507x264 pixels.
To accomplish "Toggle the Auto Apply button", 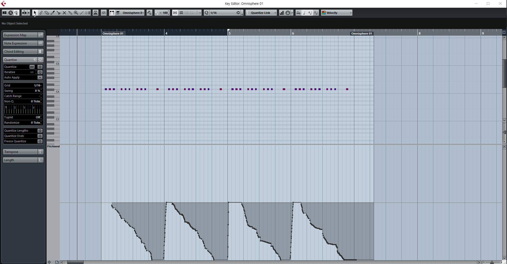I will click(x=40, y=77).
